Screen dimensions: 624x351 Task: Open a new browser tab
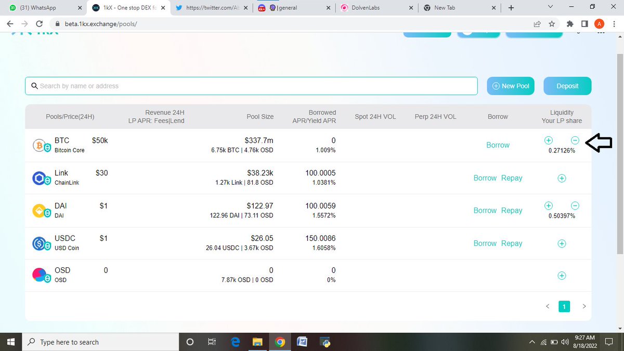[x=511, y=8]
